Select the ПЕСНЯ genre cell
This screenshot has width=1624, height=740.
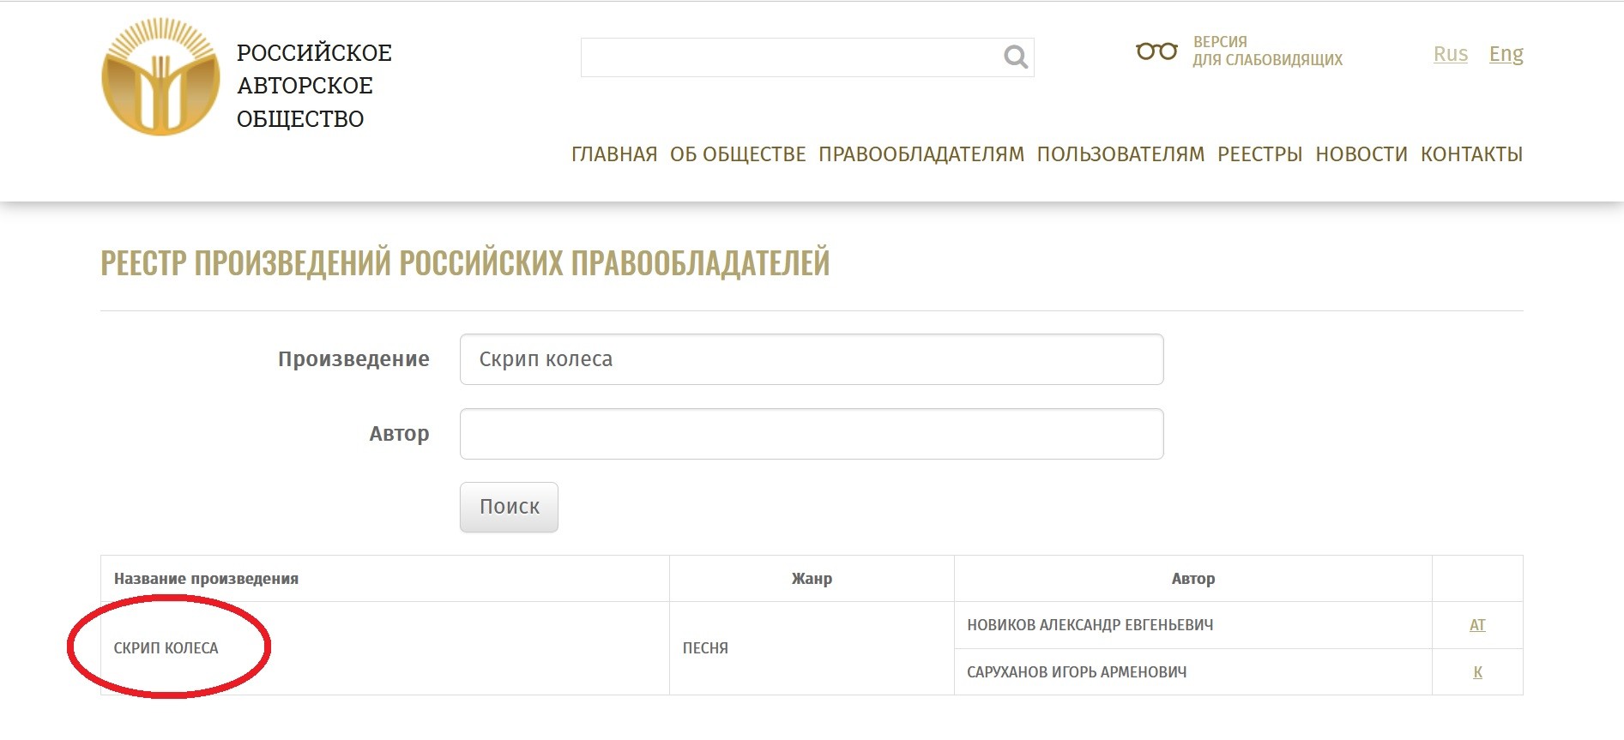click(x=812, y=648)
